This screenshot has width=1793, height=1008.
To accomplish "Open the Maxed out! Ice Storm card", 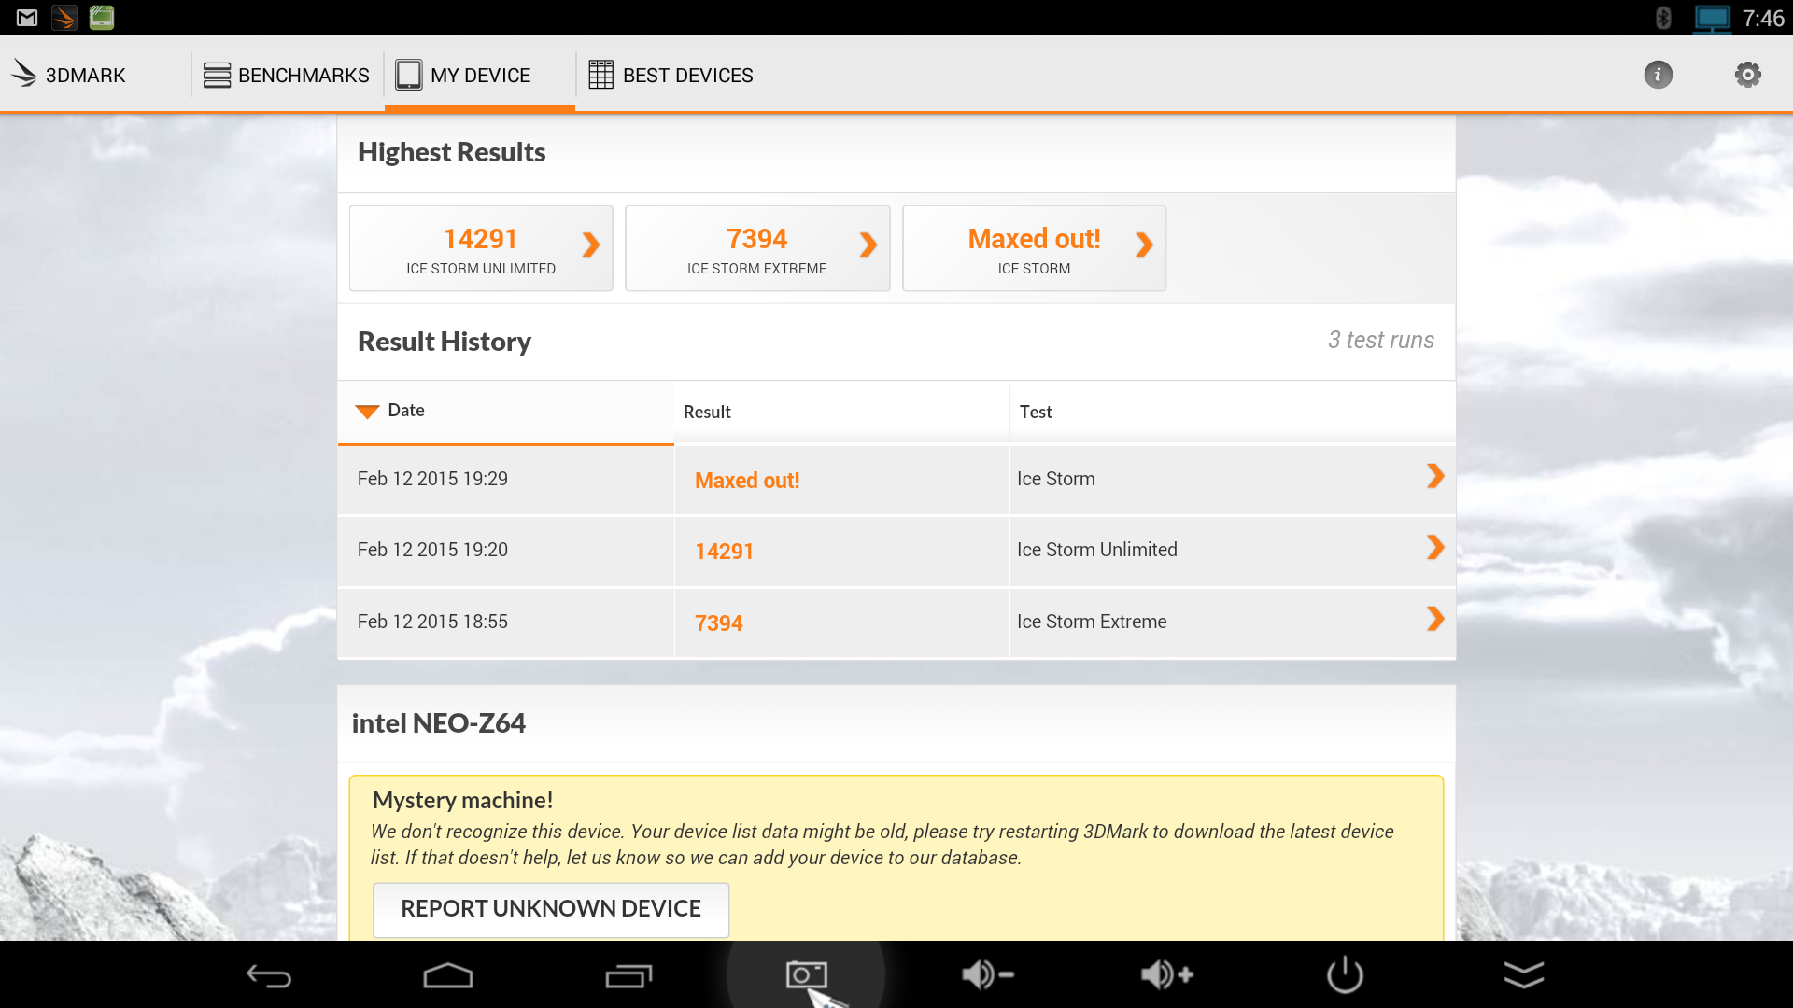I will [x=1034, y=248].
